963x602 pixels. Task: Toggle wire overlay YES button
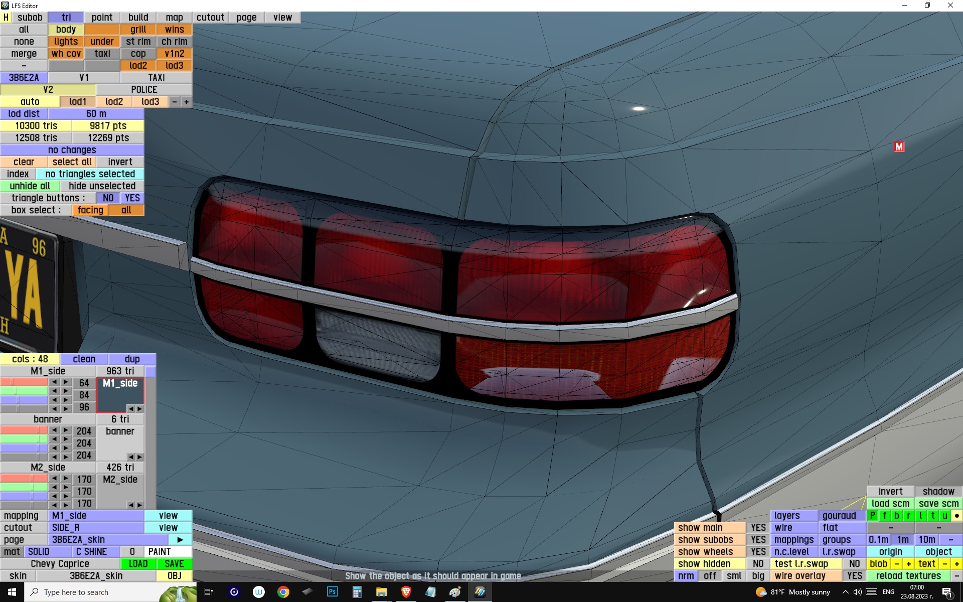pos(854,575)
